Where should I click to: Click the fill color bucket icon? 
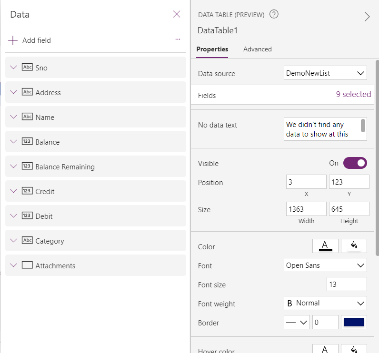click(x=354, y=245)
